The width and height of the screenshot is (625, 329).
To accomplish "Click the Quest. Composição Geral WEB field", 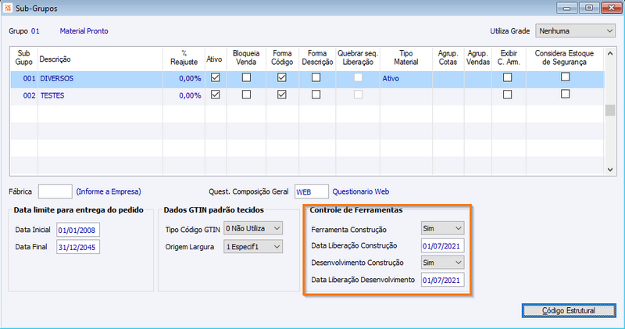I will 312,191.
